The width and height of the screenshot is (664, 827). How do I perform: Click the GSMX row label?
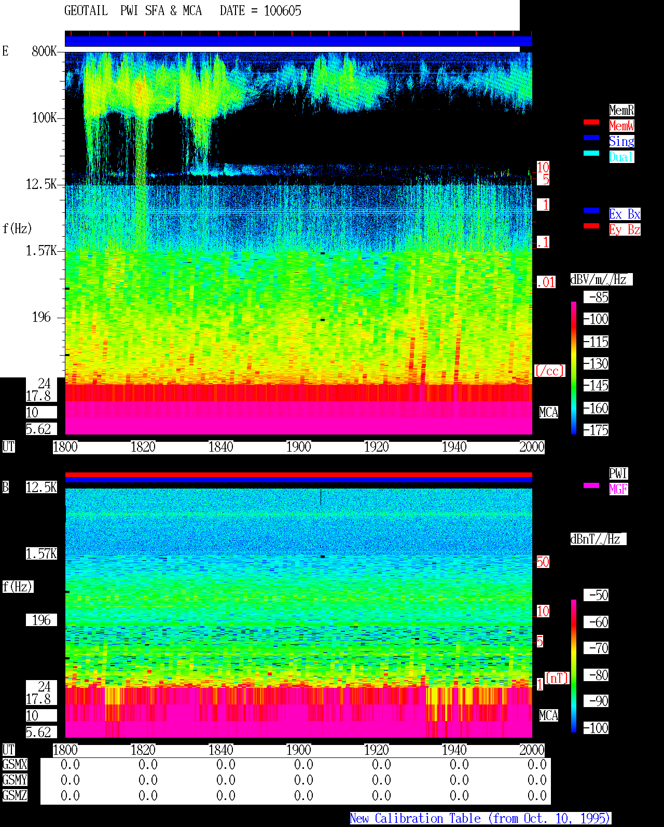[x=15, y=764]
